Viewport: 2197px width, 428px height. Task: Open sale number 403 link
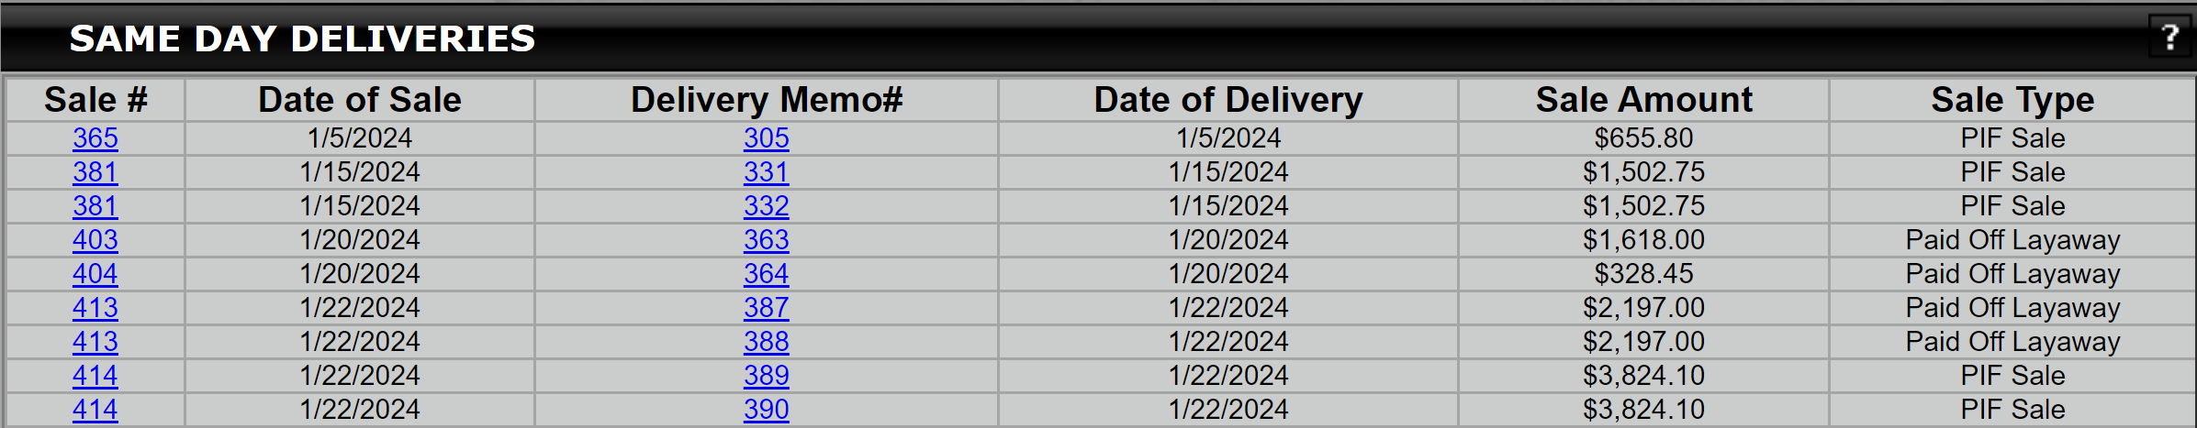point(95,239)
